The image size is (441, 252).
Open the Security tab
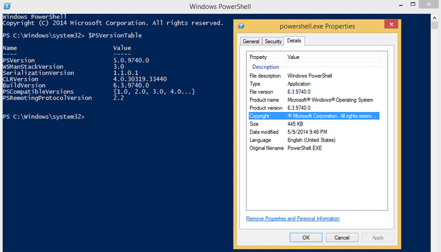click(273, 41)
